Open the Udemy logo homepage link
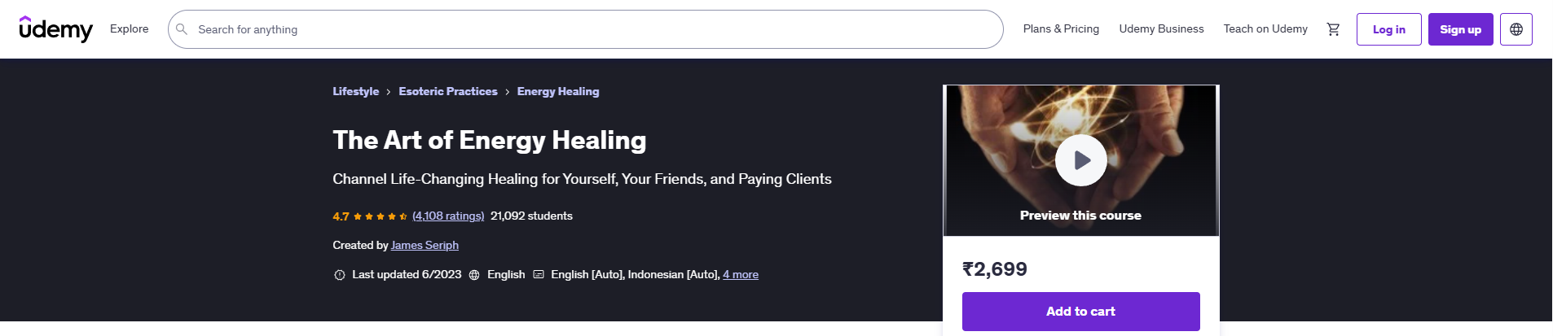This screenshot has height=336, width=1553. [x=56, y=29]
